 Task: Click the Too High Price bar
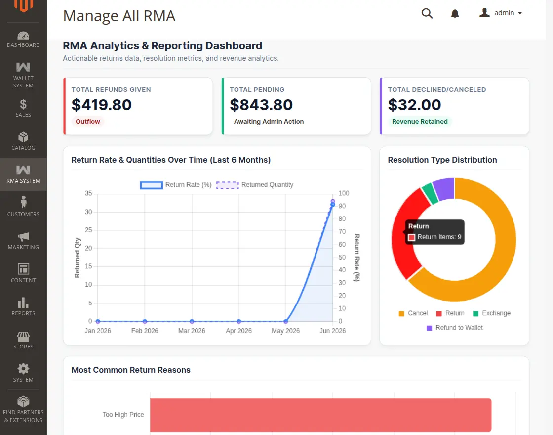pyautogui.click(x=320, y=415)
